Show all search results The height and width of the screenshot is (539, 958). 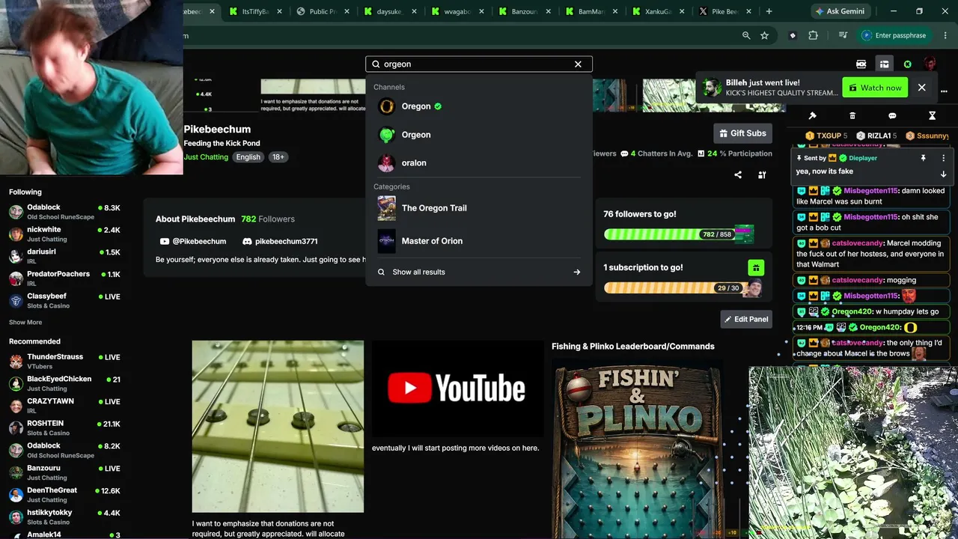(479, 272)
